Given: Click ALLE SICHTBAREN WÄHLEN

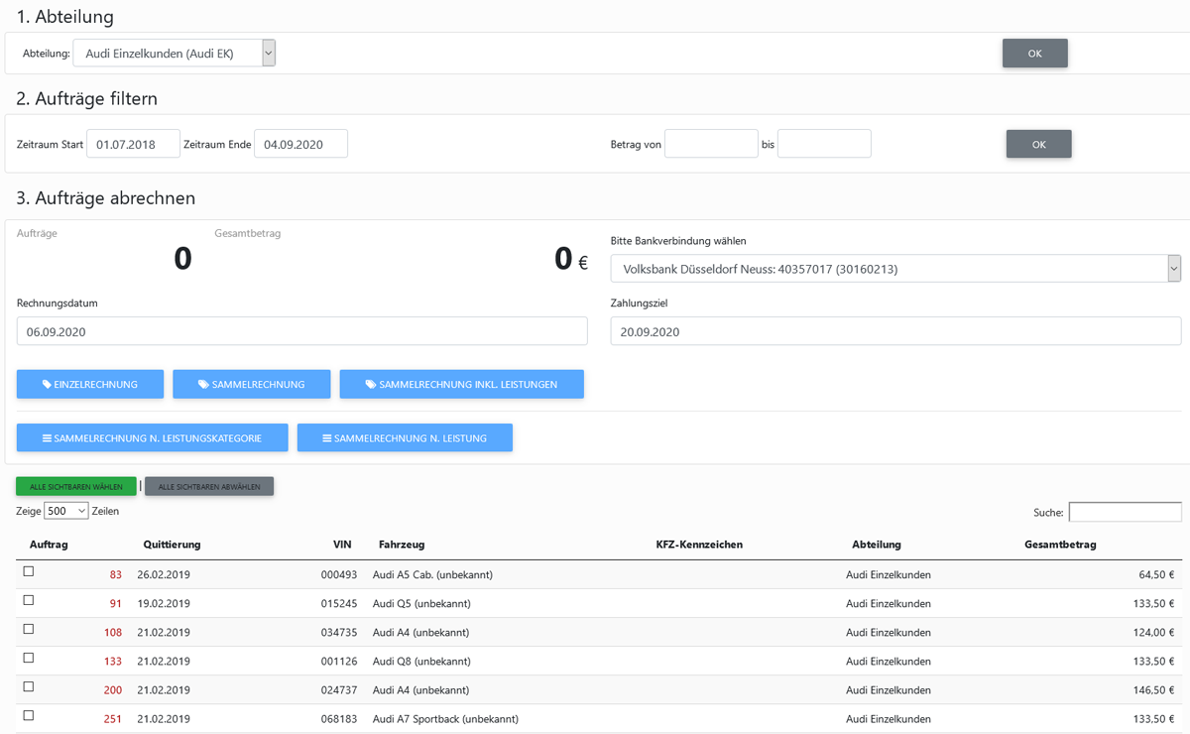Looking at the screenshot, I should pos(75,486).
